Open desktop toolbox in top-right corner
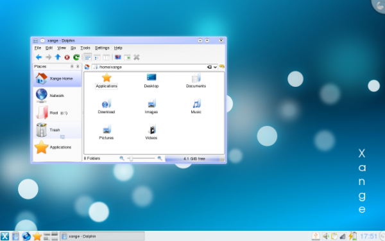The height and width of the screenshot is (241, 385). [379, 6]
